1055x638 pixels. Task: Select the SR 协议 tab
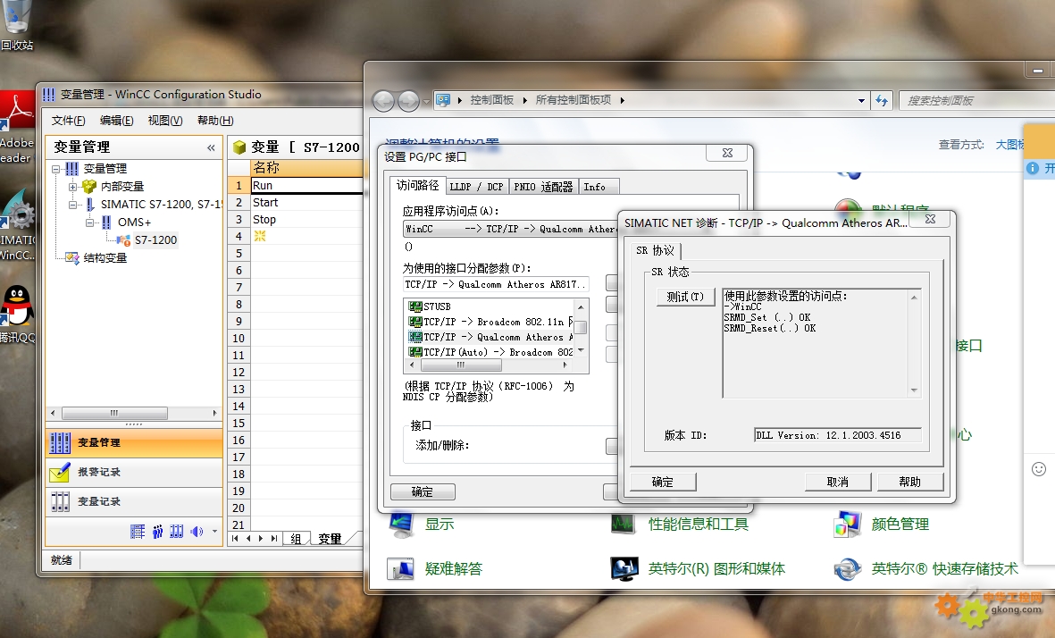pyautogui.click(x=656, y=250)
